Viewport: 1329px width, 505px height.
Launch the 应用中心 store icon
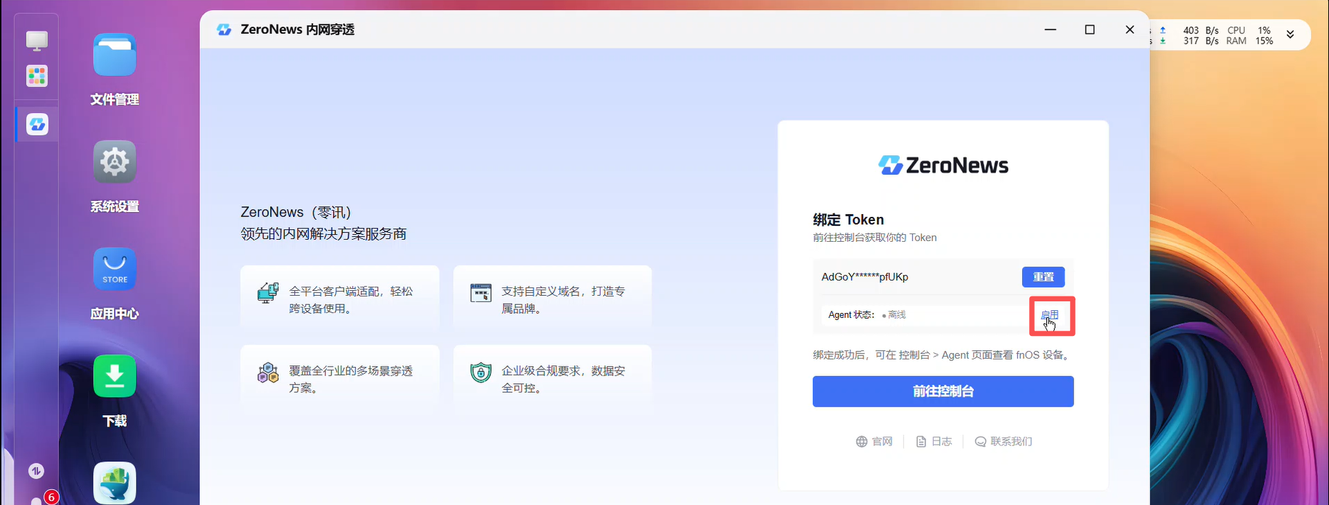[114, 269]
